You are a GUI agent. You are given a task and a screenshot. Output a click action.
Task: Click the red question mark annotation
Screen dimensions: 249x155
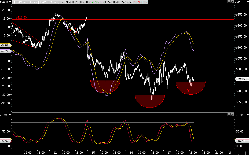click(188, 91)
